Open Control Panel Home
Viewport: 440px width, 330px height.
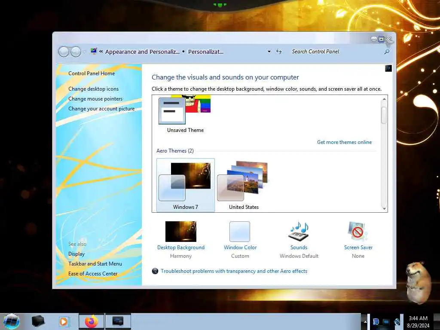(x=92, y=73)
